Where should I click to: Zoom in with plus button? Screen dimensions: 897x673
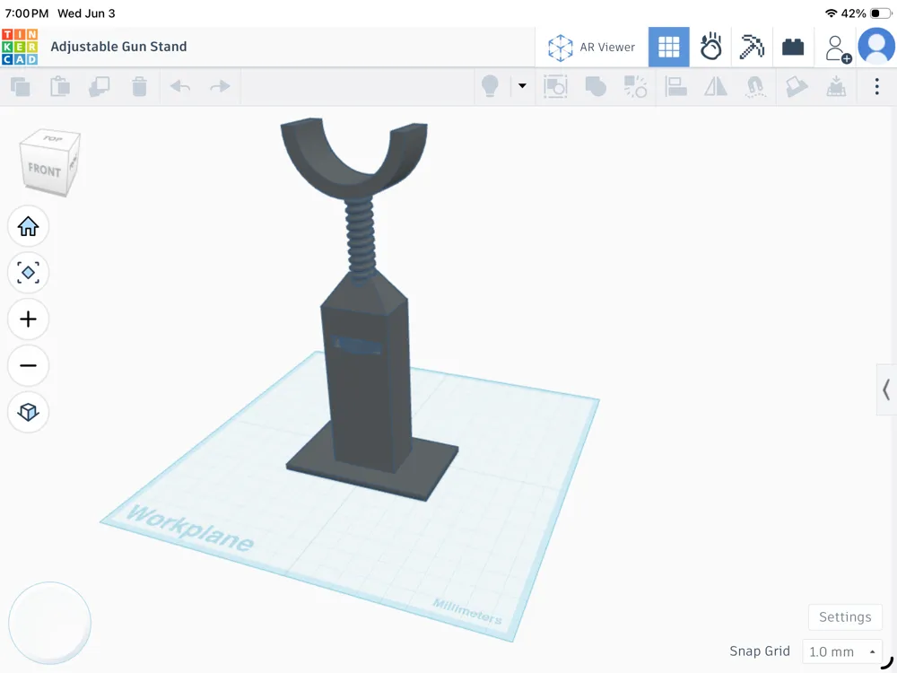(28, 319)
